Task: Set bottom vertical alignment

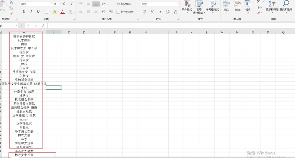Action: [x=96, y=4]
